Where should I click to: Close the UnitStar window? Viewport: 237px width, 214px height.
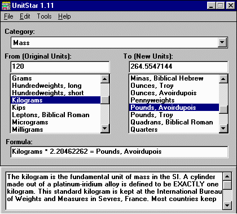pyautogui.click(x=230, y=6)
